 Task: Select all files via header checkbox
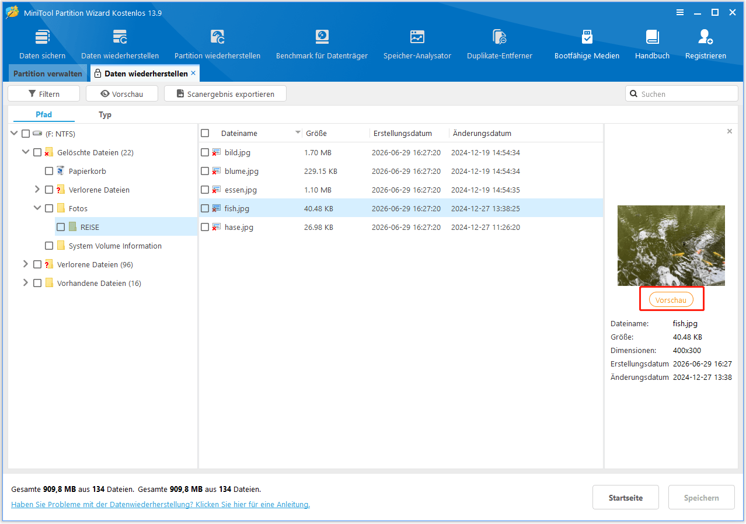(x=205, y=133)
